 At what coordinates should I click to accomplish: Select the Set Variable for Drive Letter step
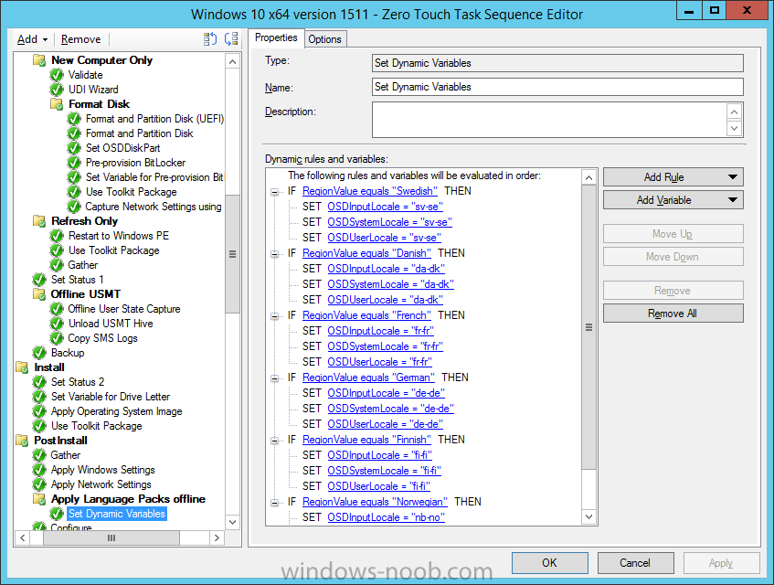(111, 397)
